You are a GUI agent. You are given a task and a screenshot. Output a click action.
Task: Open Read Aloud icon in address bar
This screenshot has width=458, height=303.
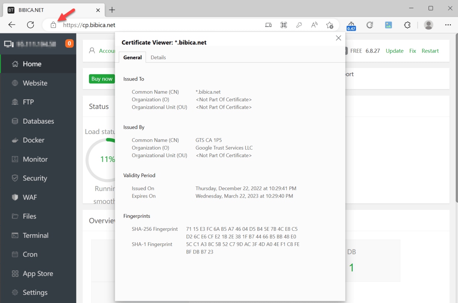[x=314, y=25]
